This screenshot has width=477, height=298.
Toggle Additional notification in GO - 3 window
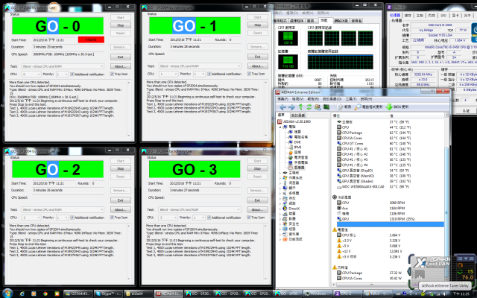pyautogui.click(x=209, y=218)
